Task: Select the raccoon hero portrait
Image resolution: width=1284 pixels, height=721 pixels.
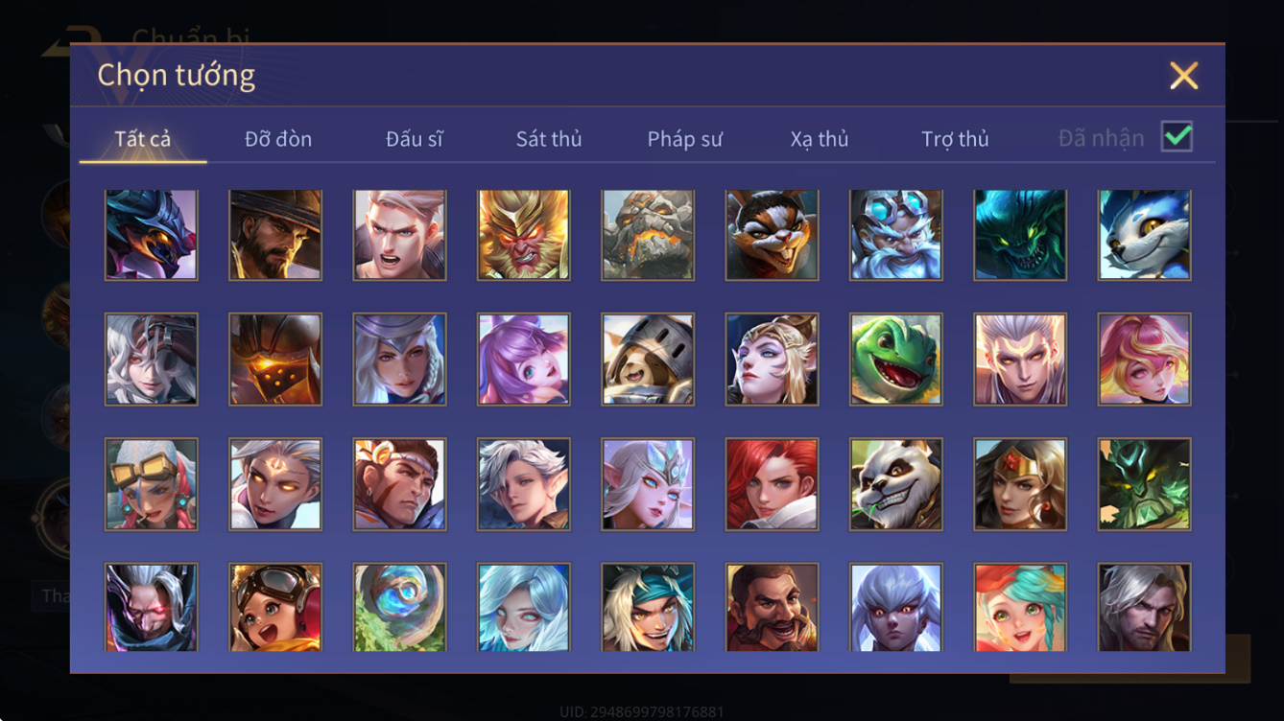Action: [772, 235]
